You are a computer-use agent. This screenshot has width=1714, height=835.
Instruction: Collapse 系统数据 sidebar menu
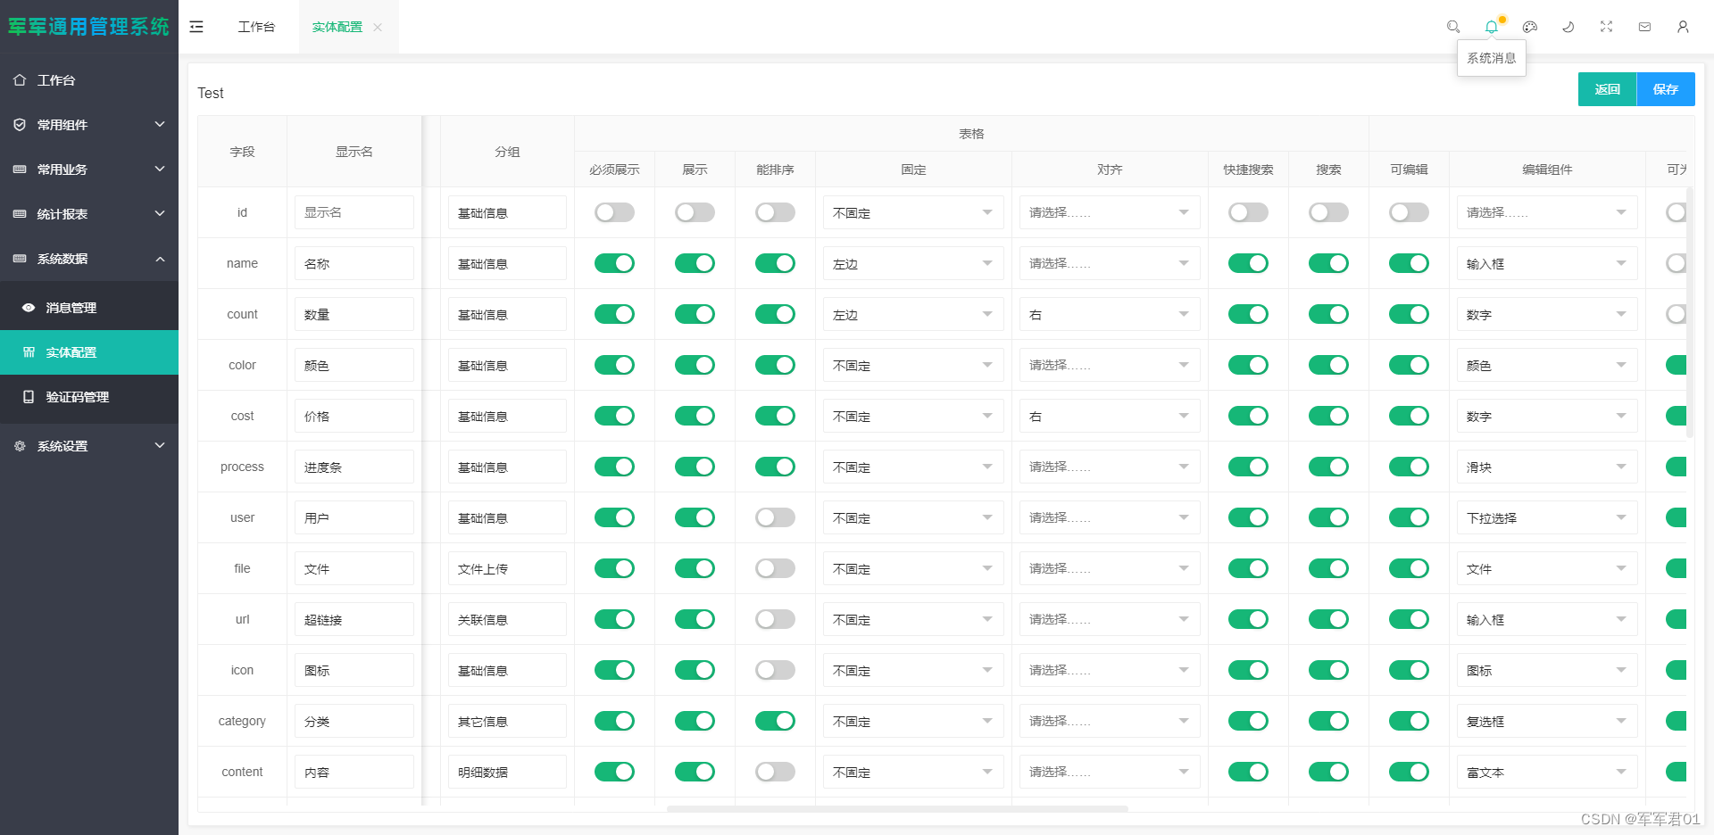pyautogui.click(x=89, y=259)
